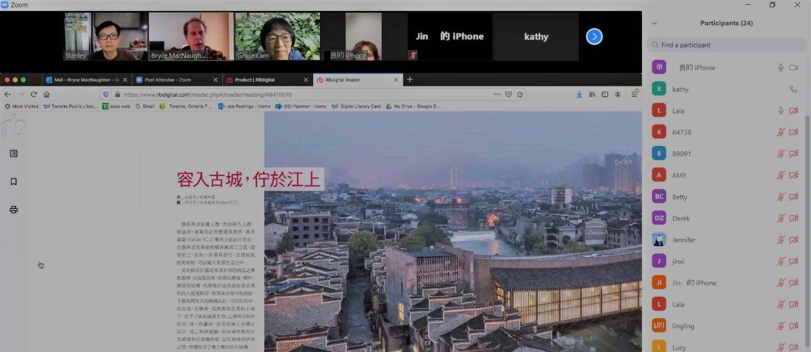Click the participants list scrollbar
The image size is (811, 352).
coord(807,211)
